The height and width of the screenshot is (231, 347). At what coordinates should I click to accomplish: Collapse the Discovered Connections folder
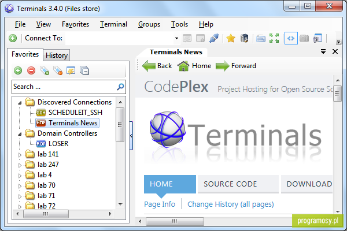click(x=20, y=103)
